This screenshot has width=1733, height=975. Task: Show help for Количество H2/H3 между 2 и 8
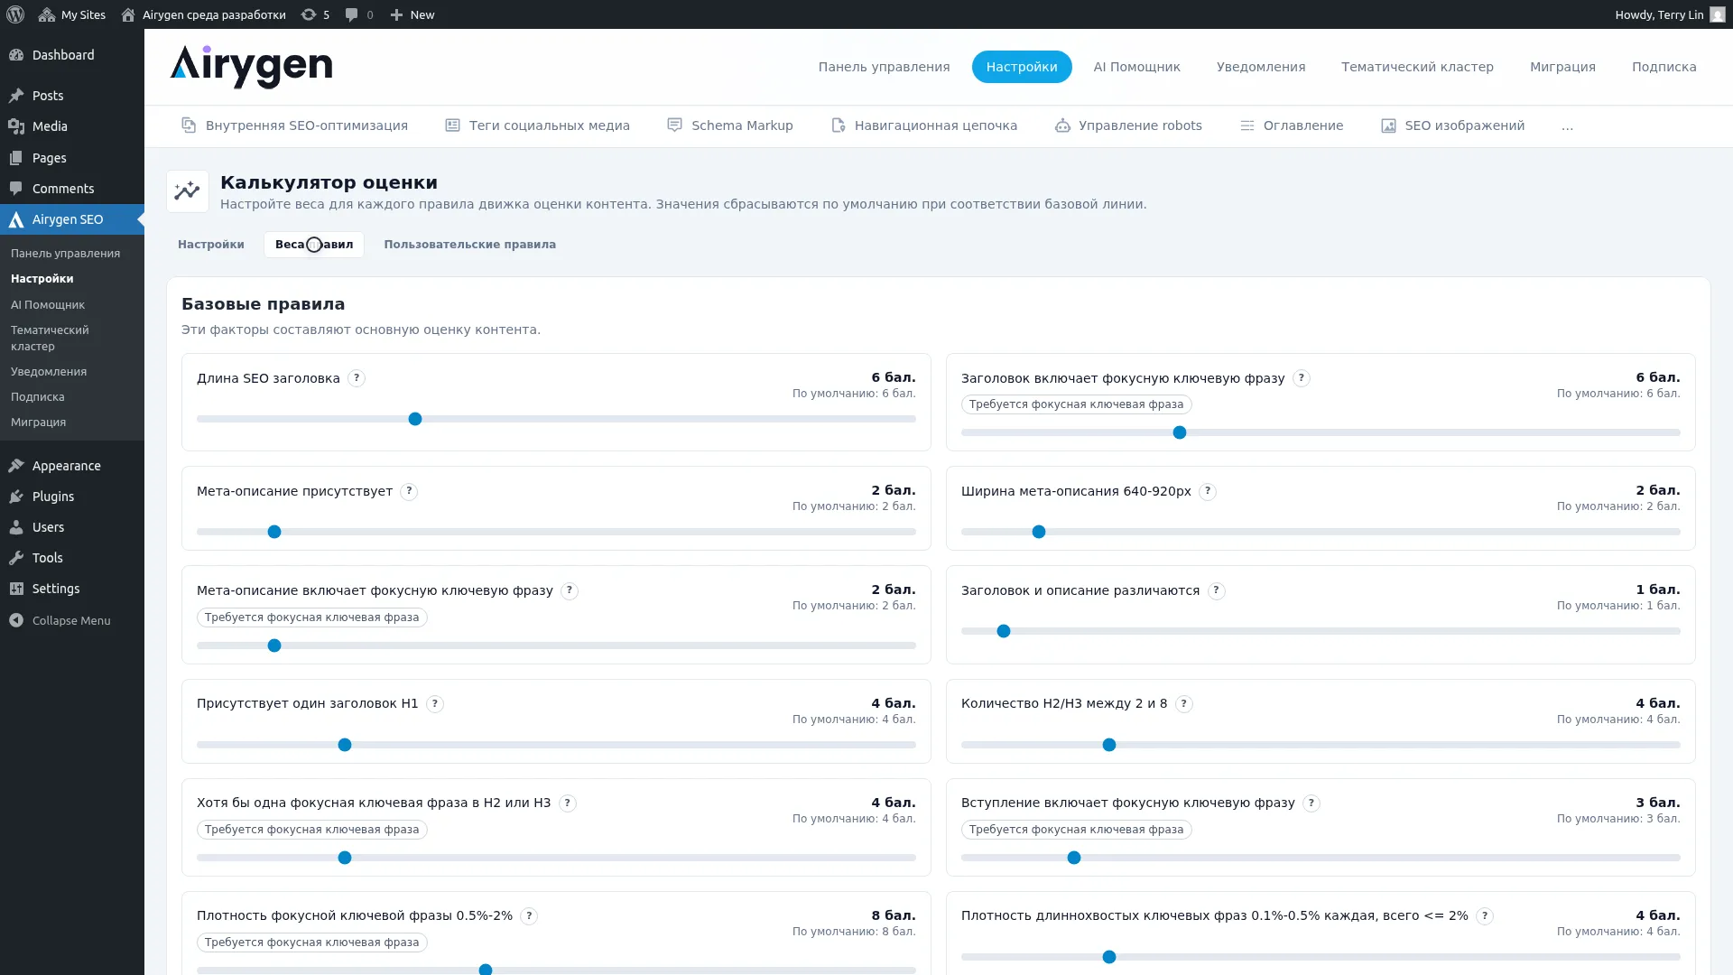(x=1183, y=703)
